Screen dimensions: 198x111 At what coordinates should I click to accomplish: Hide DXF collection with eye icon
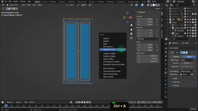pyautogui.click(x=190, y=20)
